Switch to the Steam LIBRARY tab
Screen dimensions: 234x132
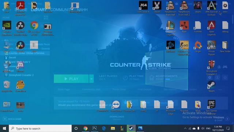point(39,10)
